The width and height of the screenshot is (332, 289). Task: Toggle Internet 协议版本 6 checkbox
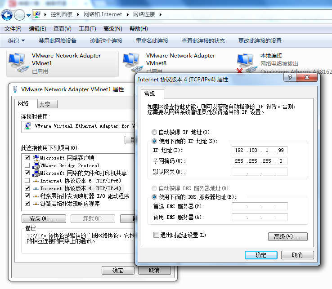tap(27, 181)
